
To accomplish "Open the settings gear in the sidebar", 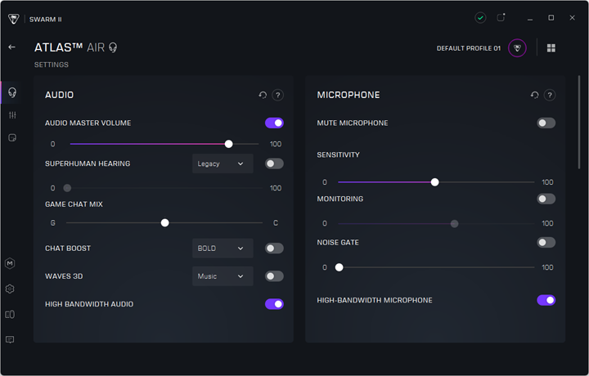I will [x=10, y=289].
